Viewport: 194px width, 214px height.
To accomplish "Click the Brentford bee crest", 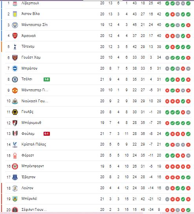I will pos(15,166).
